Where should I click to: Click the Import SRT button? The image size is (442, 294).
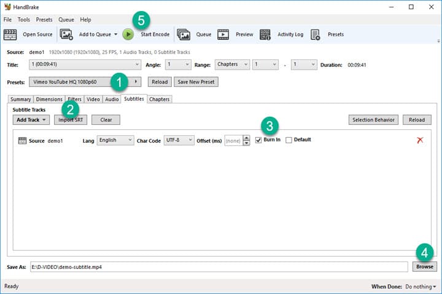click(x=71, y=120)
